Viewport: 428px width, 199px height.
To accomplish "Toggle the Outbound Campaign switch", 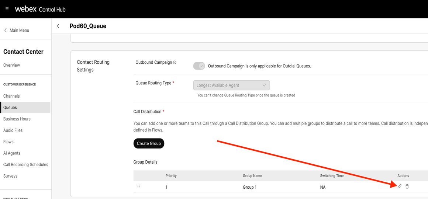I will [199, 66].
